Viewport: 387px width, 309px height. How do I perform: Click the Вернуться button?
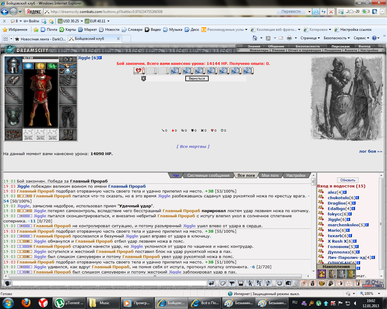point(197,78)
